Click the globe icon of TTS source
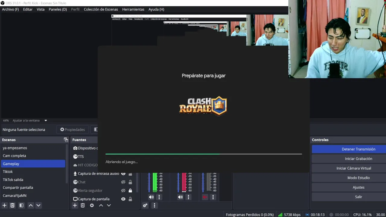The height and width of the screenshot is (217, 386). click(x=75, y=156)
